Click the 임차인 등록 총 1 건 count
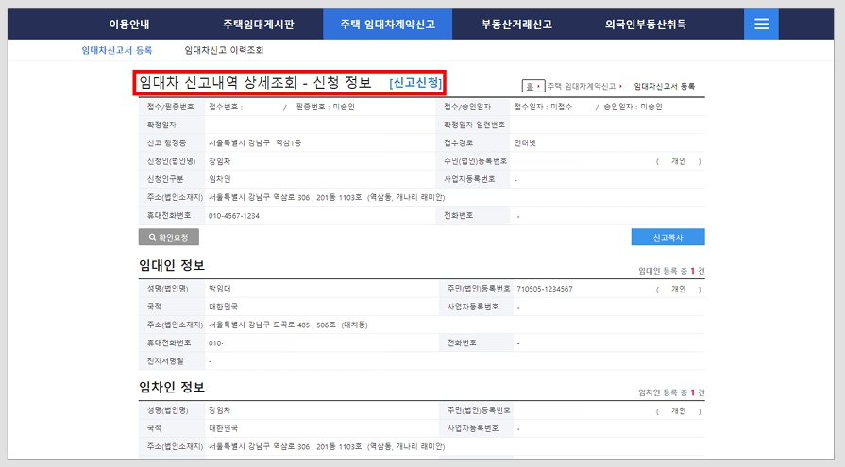 point(671,392)
